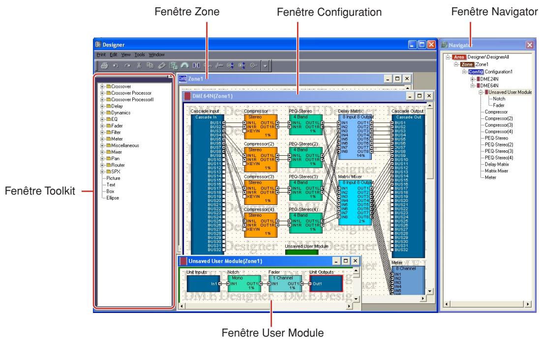The width and height of the screenshot is (540, 339).
Task: Expand the Meter folder in the Toolkit
Action: point(102,139)
